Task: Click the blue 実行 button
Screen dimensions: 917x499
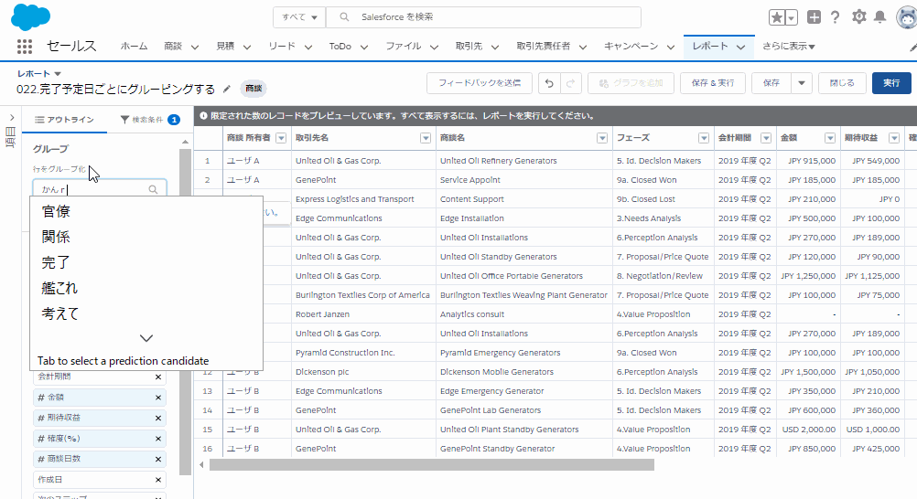Action: tap(891, 83)
